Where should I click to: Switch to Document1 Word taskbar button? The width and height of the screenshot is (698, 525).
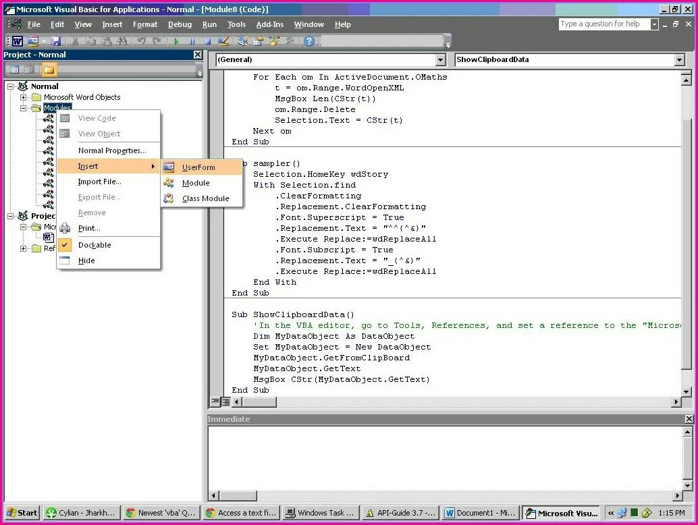[x=481, y=513]
